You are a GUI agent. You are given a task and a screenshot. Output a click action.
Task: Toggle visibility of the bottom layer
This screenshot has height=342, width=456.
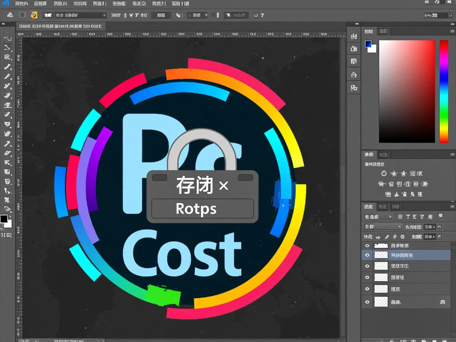point(367,302)
